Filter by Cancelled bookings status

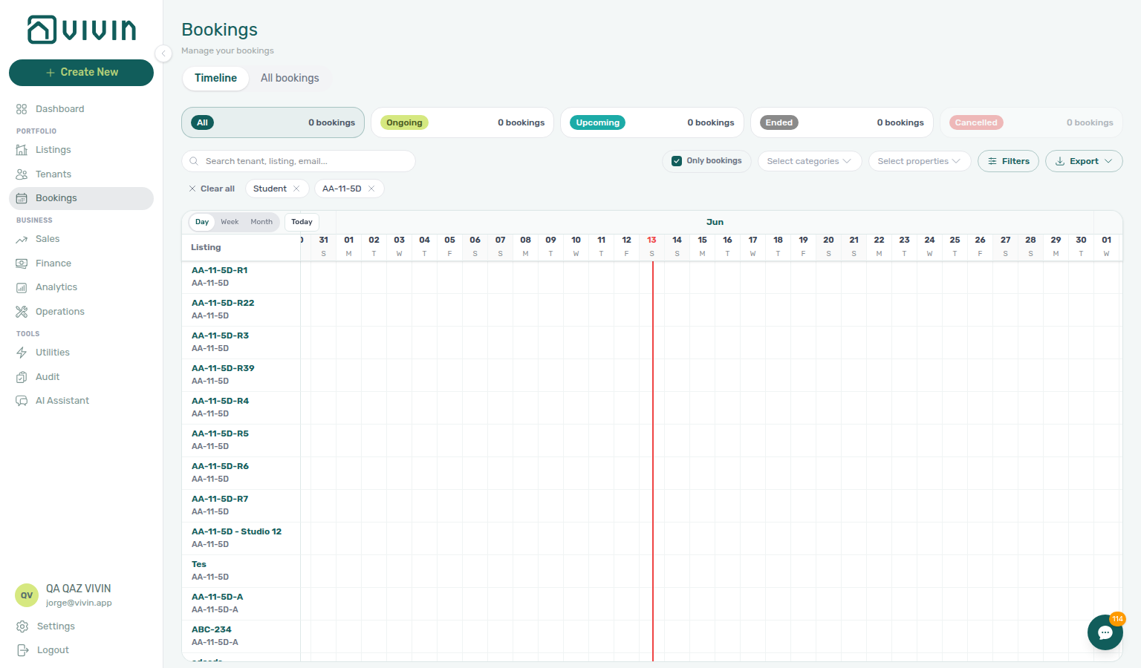[1031, 122]
